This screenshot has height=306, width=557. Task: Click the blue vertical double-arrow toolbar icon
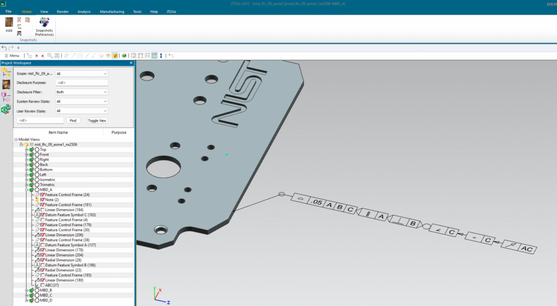coord(162,55)
